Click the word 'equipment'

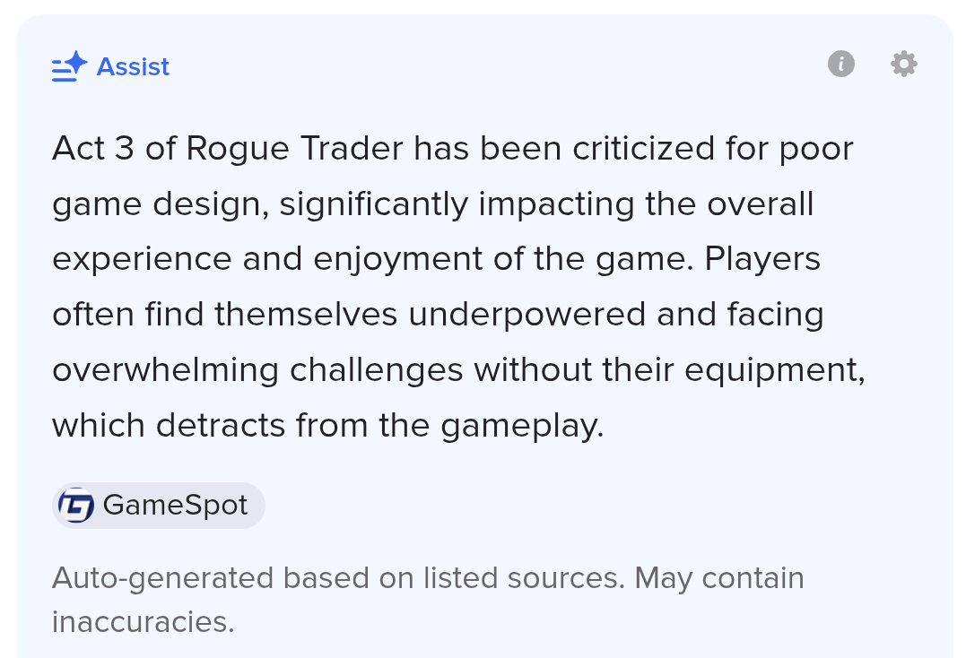[774, 370]
